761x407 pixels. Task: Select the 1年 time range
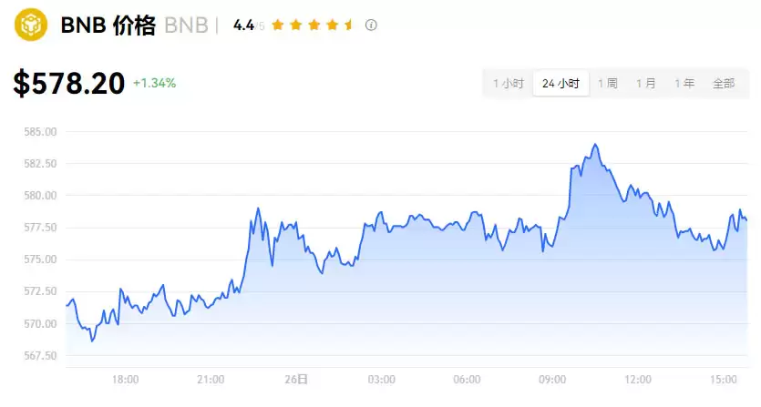point(684,83)
